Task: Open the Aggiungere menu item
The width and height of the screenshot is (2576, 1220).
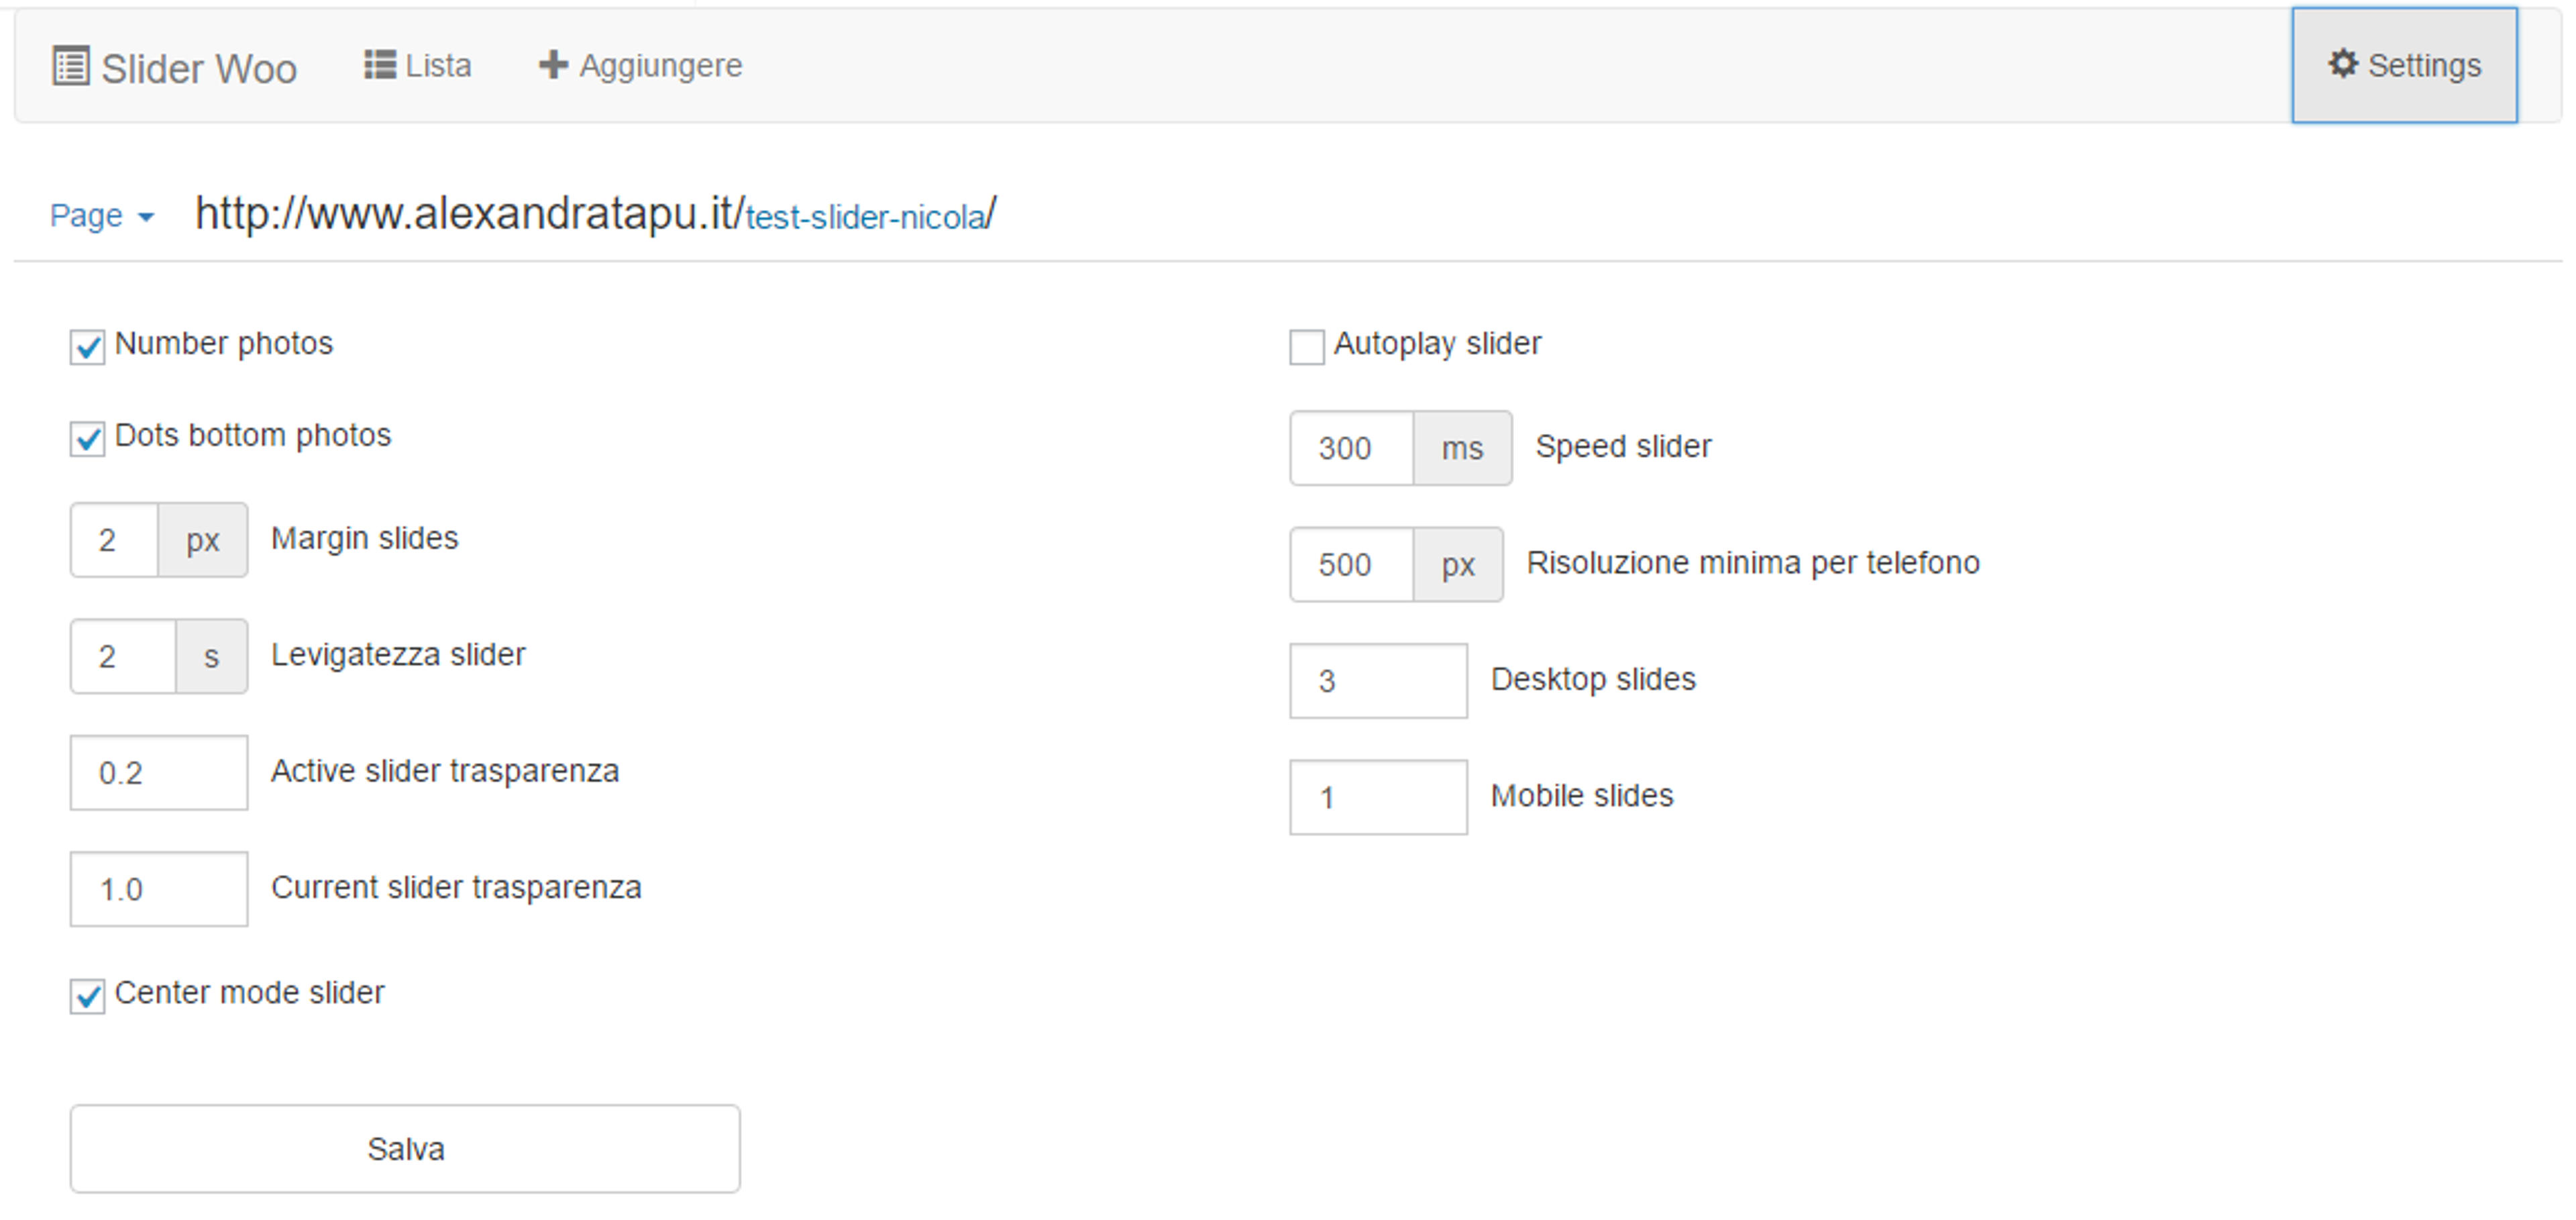Action: pyautogui.click(x=641, y=65)
